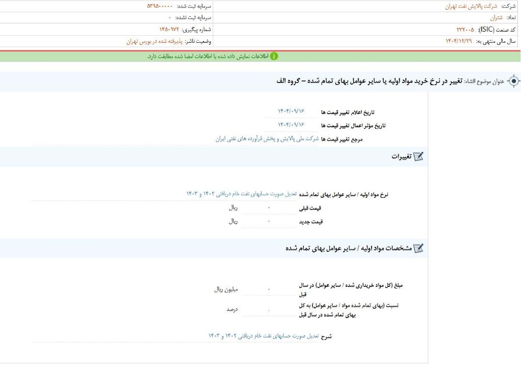The height and width of the screenshot is (367, 521).
Task: Click the edit icon next to مشخصات مواد اولیه heading
Action: pyautogui.click(x=418, y=248)
